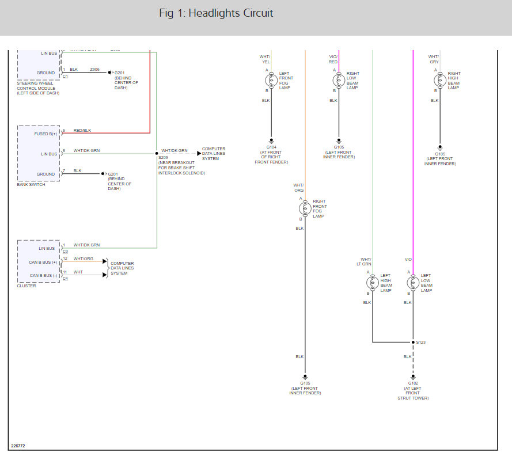Click the 'C4' connector label on Cluster
512x460 pixels.
[x=65, y=279]
